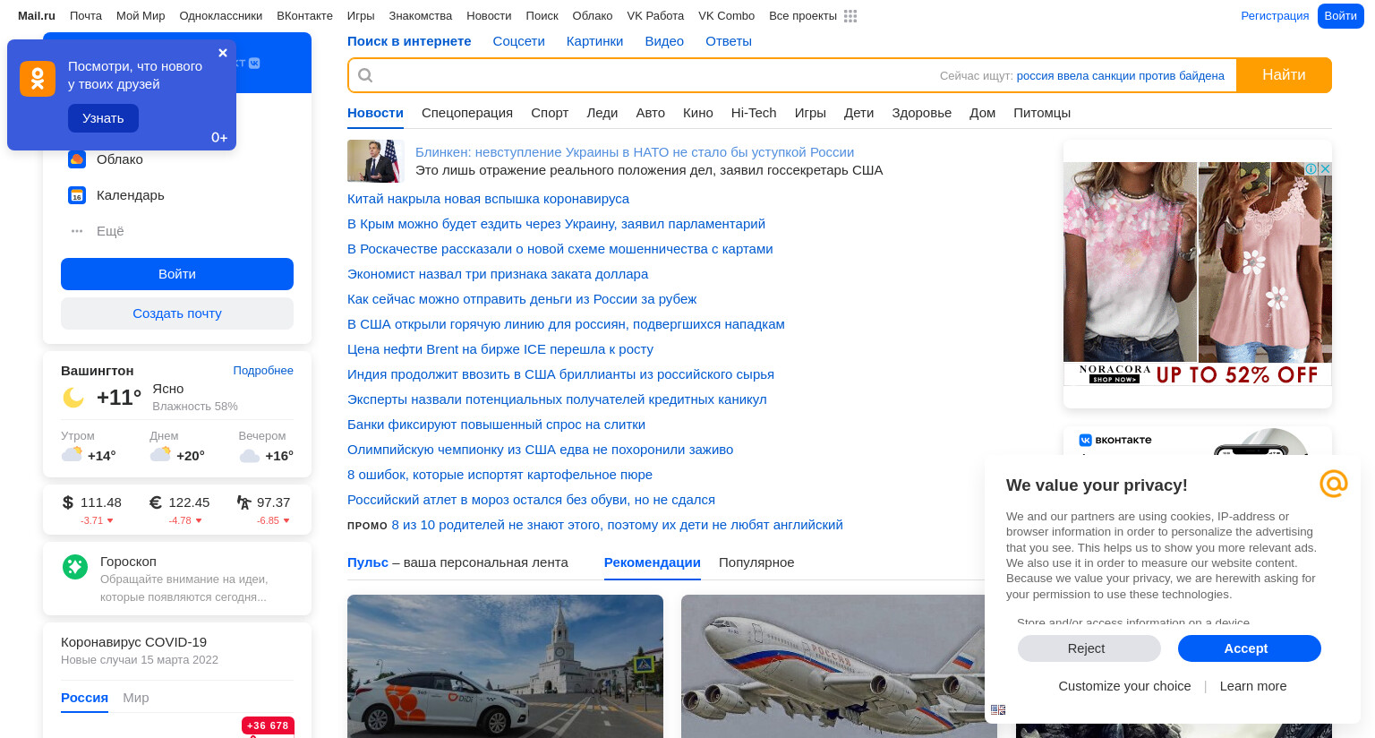Click the ad info icon
1375x738 pixels.
click(x=1311, y=168)
